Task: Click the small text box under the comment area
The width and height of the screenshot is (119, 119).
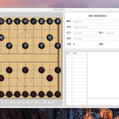Action: point(103,102)
